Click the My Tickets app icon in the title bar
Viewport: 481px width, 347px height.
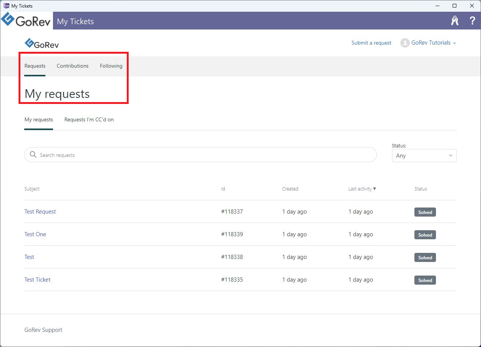tap(6, 6)
